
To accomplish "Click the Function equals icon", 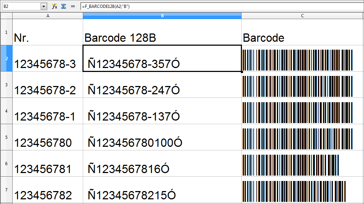I will tap(73, 6).
